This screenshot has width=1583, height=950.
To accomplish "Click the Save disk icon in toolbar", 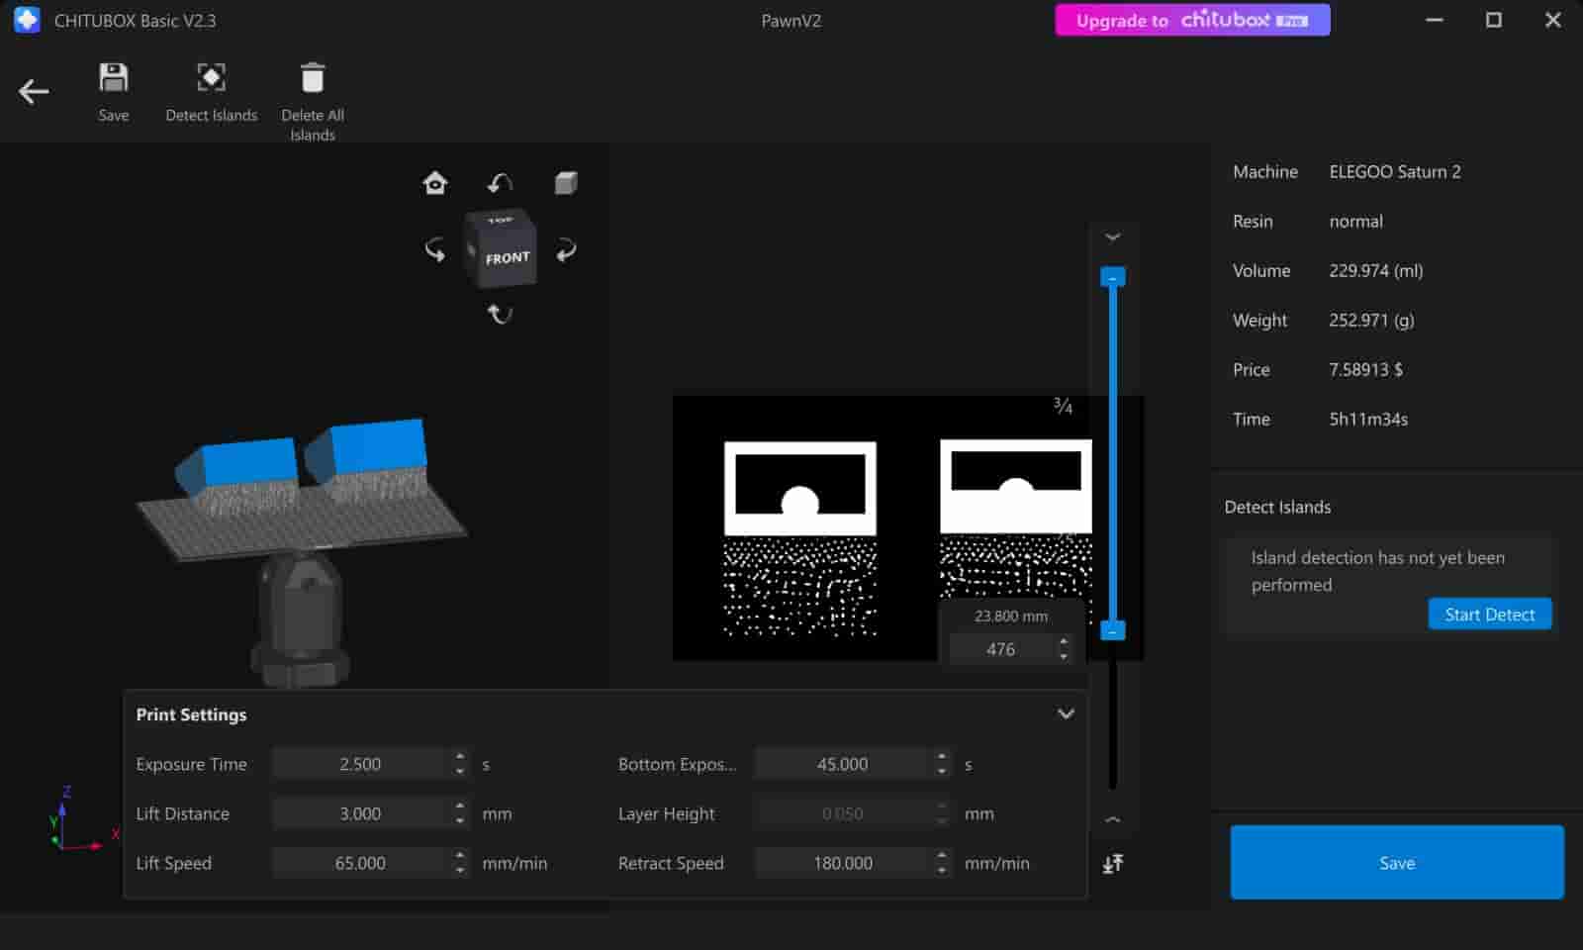I will [114, 78].
